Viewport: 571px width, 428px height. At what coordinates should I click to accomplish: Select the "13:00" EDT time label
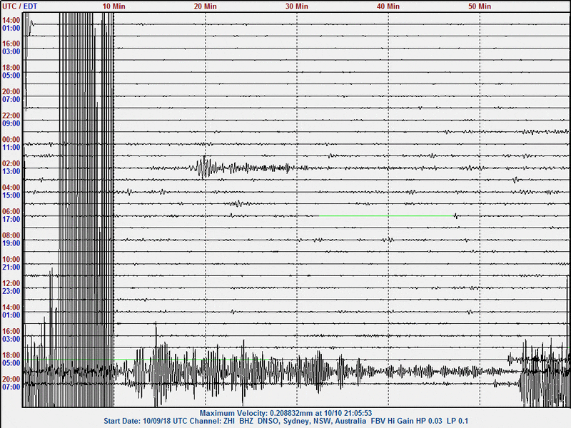pyautogui.click(x=11, y=171)
